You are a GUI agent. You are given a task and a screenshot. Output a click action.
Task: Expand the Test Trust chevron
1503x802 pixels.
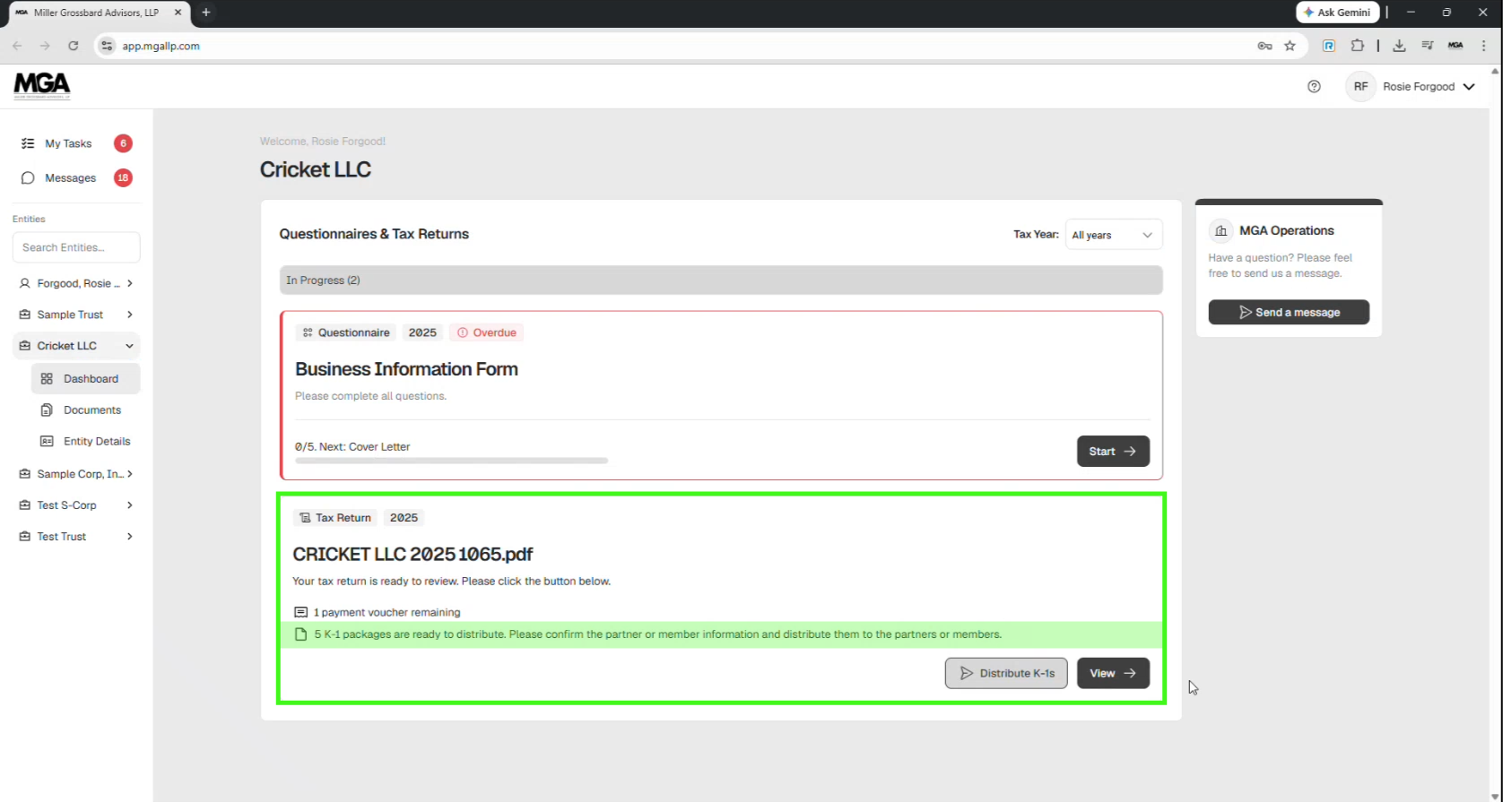click(130, 537)
